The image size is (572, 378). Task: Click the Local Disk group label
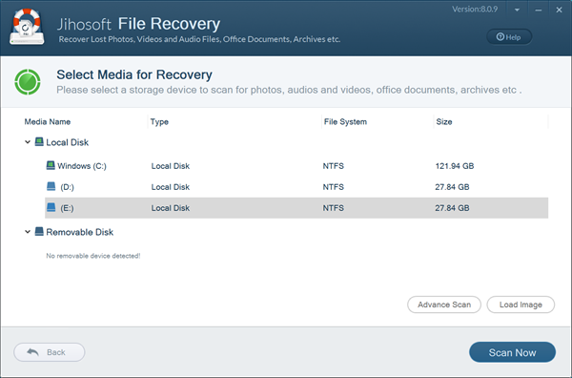tap(67, 142)
